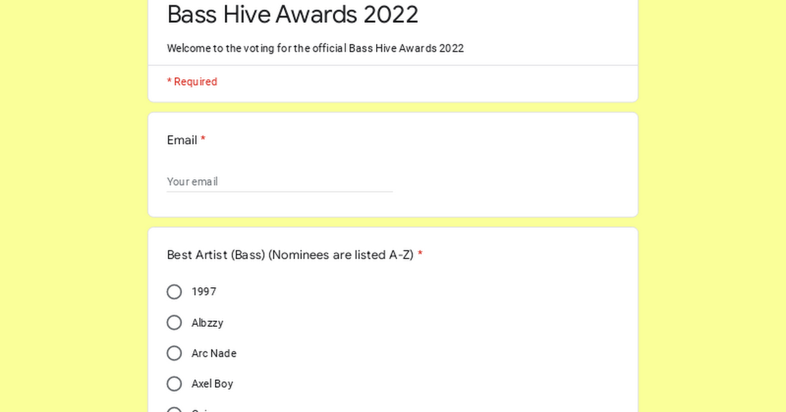Image resolution: width=786 pixels, height=412 pixels.
Task: Select the partially visible fifth nominee radio
Action: (x=174, y=409)
